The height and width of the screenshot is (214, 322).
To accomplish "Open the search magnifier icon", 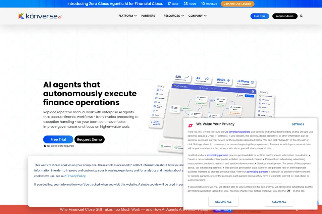I will (x=301, y=16).
